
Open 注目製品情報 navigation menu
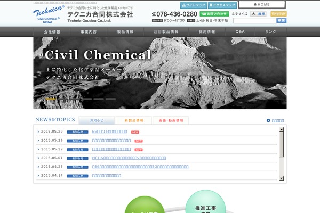166,32
